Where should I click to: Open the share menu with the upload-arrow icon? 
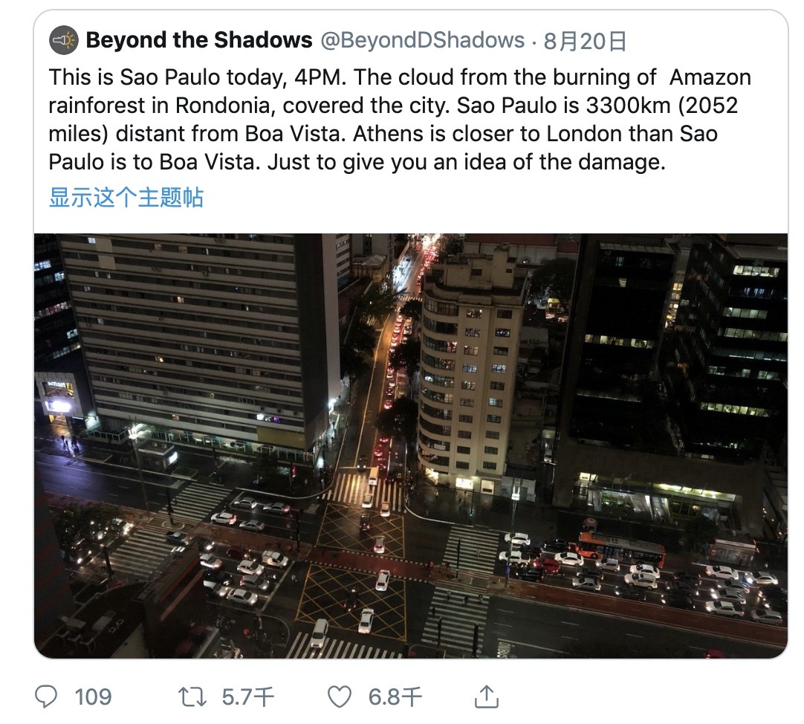coord(487,696)
